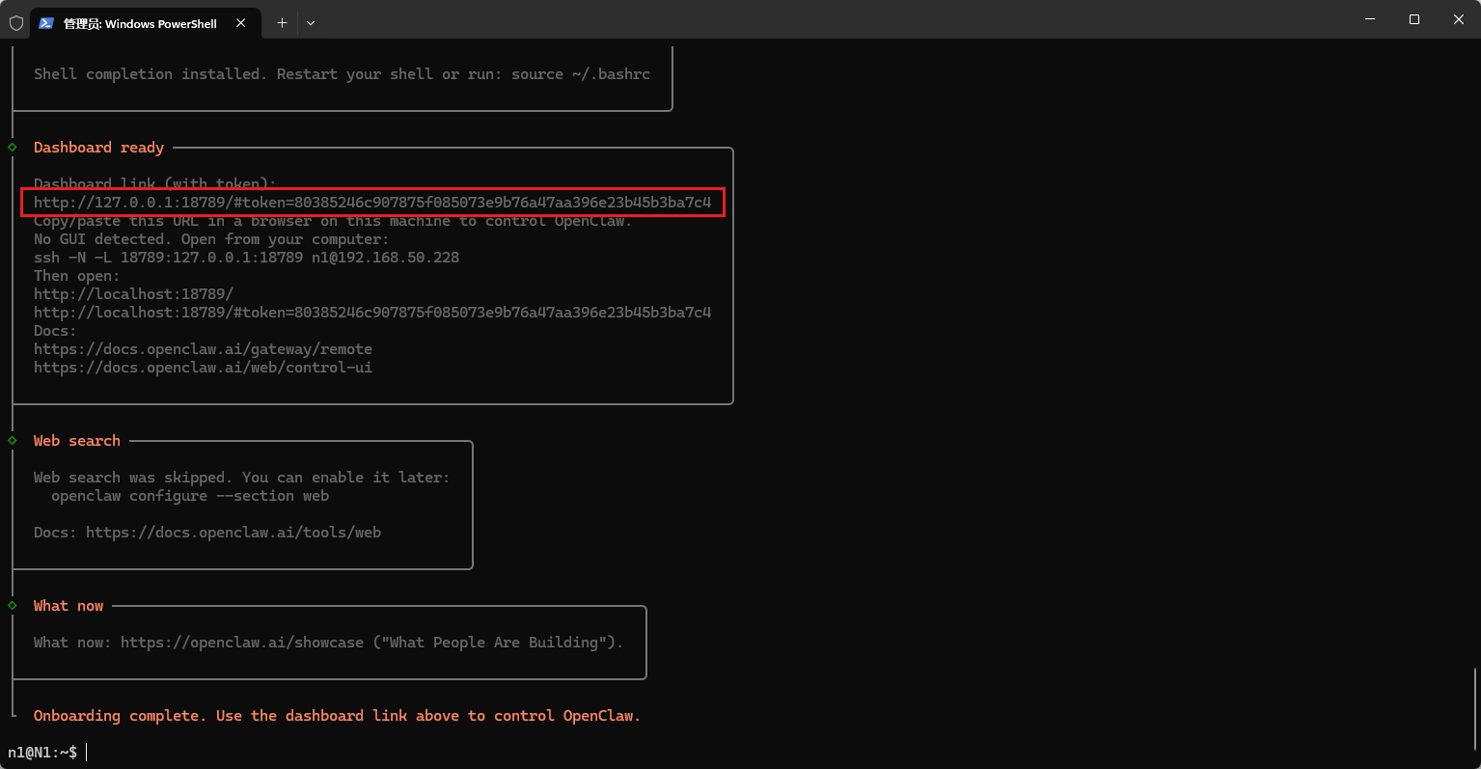Click the green diamond beside Web search
The width and height of the screenshot is (1481, 769).
pos(13,441)
